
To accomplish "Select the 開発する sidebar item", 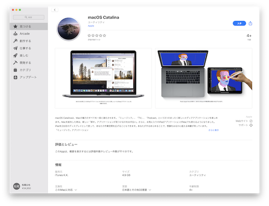I will click(x=29, y=62).
